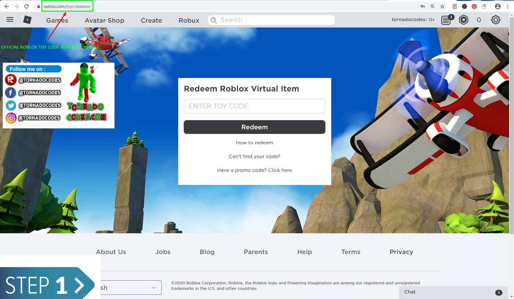The height and width of the screenshot is (299, 514).
Task: Click the tornadocodes: 13+ username
Action: pos(413,20)
